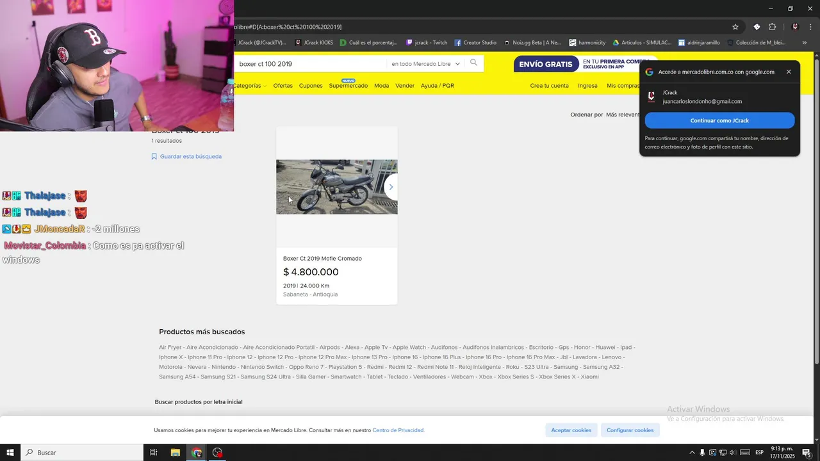Click 'Ingresa' to log in
Screen dimensions: 820x461
pos(587,86)
